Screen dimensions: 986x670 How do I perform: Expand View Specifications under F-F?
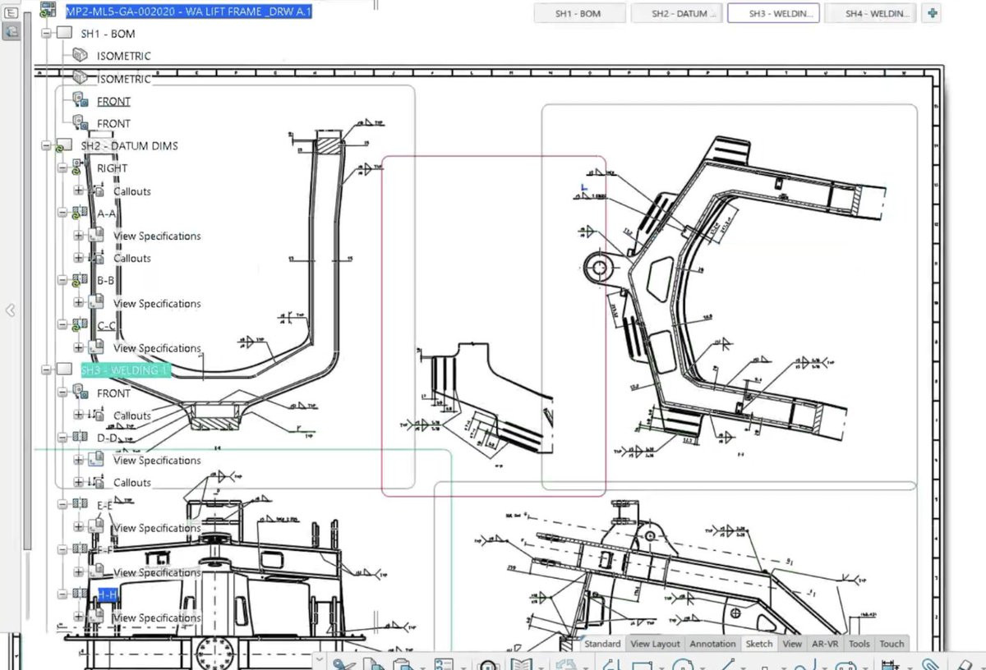[x=79, y=571]
